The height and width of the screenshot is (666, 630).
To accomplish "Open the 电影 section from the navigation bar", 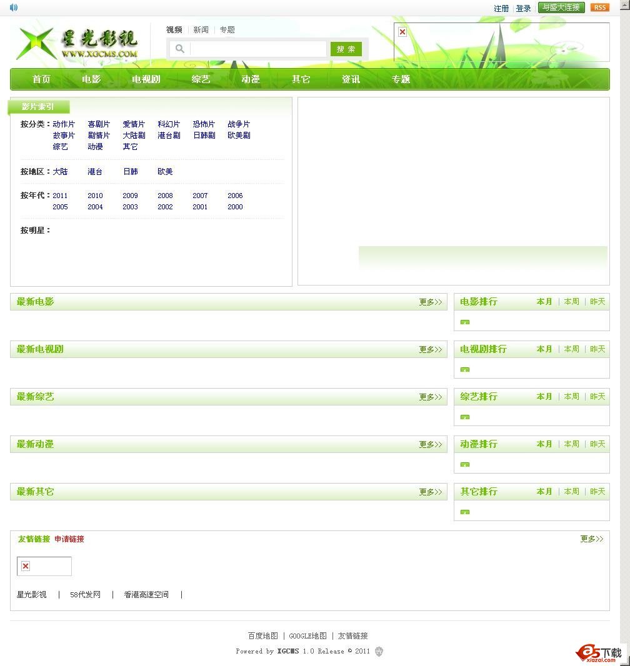I will (91, 79).
